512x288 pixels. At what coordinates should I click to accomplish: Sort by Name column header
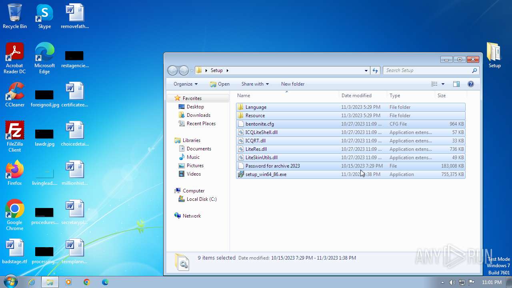click(286, 96)
